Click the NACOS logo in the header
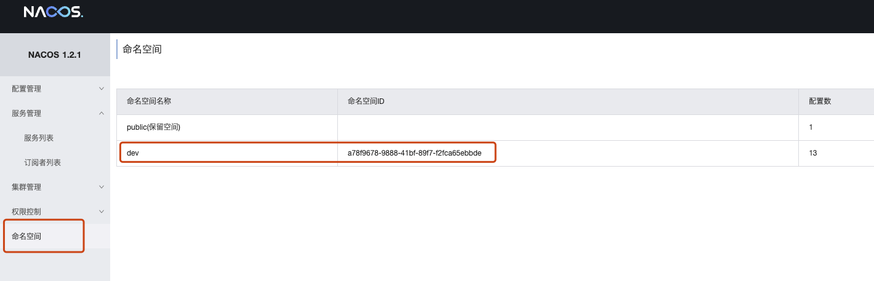This screenshot has height=281, width=874. coord(53,12)
